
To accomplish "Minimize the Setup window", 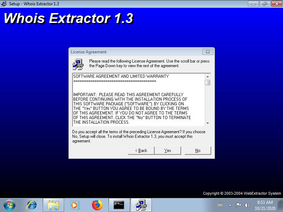I will click(x=253, y=4).
